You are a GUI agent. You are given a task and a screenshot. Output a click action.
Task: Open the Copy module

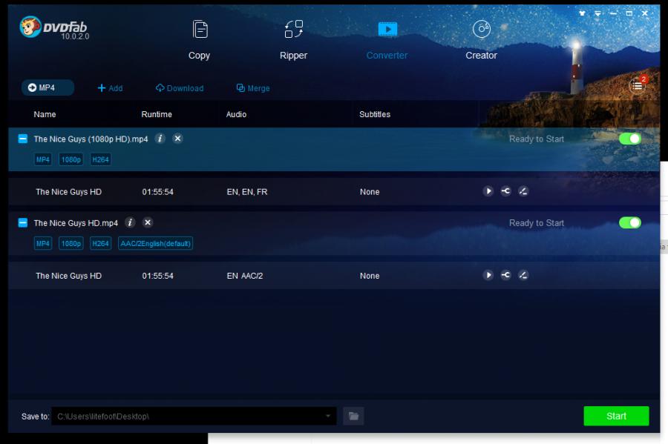point(200,40)
